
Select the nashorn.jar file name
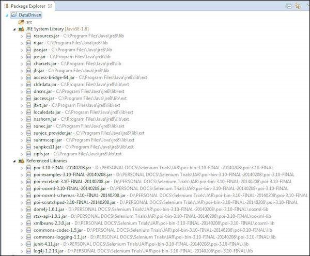(x=45, y=119)
